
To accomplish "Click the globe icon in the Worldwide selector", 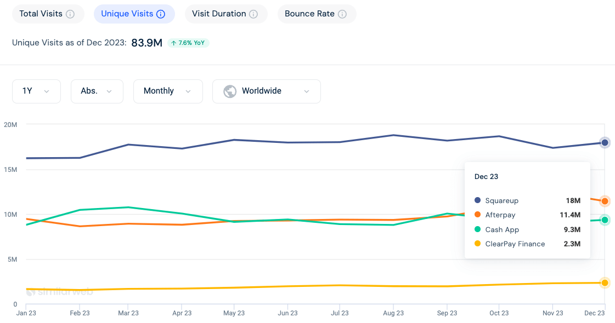I will click(x=229, y=91).
